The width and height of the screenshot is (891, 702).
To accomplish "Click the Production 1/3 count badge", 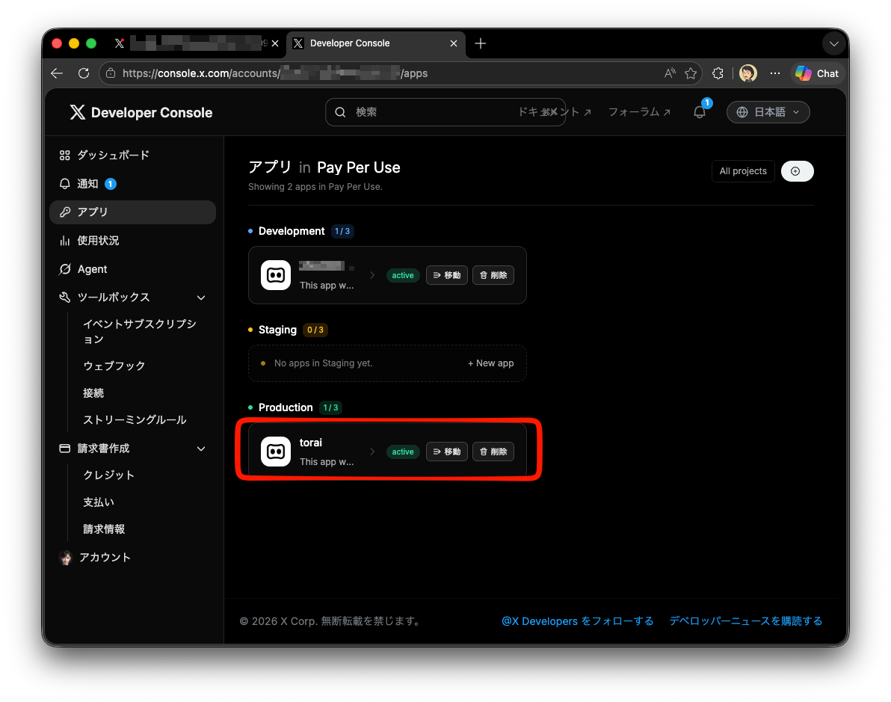I will (x=330, y=407).
